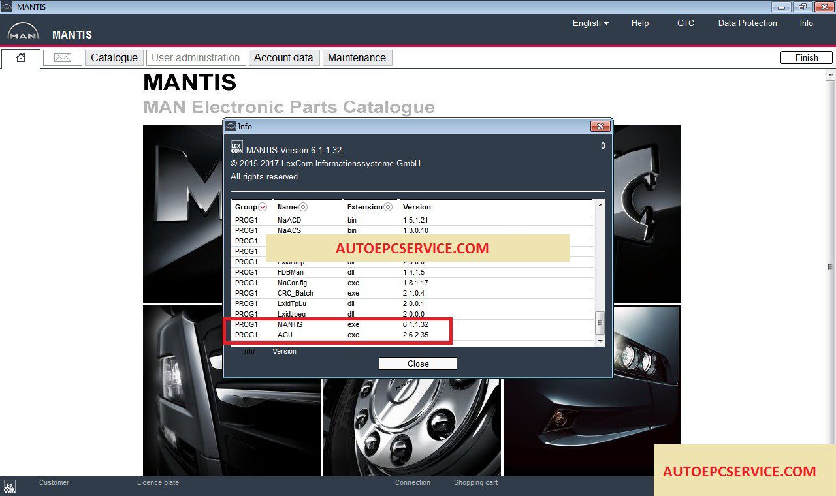Image resolution: width=836 pixels, height=496 pixels.
Task: Select the CRC_Batch row
Action: click(413, 293)
